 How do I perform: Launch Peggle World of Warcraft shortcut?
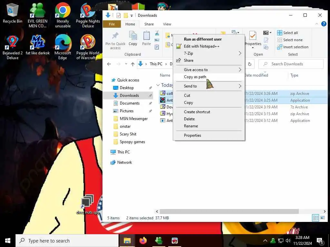click(x=88, y=47)
